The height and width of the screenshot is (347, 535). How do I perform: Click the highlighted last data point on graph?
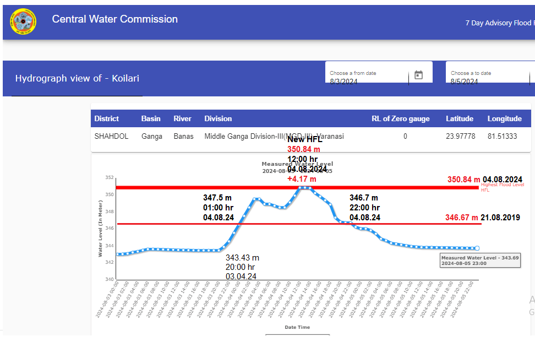point(477,248)
